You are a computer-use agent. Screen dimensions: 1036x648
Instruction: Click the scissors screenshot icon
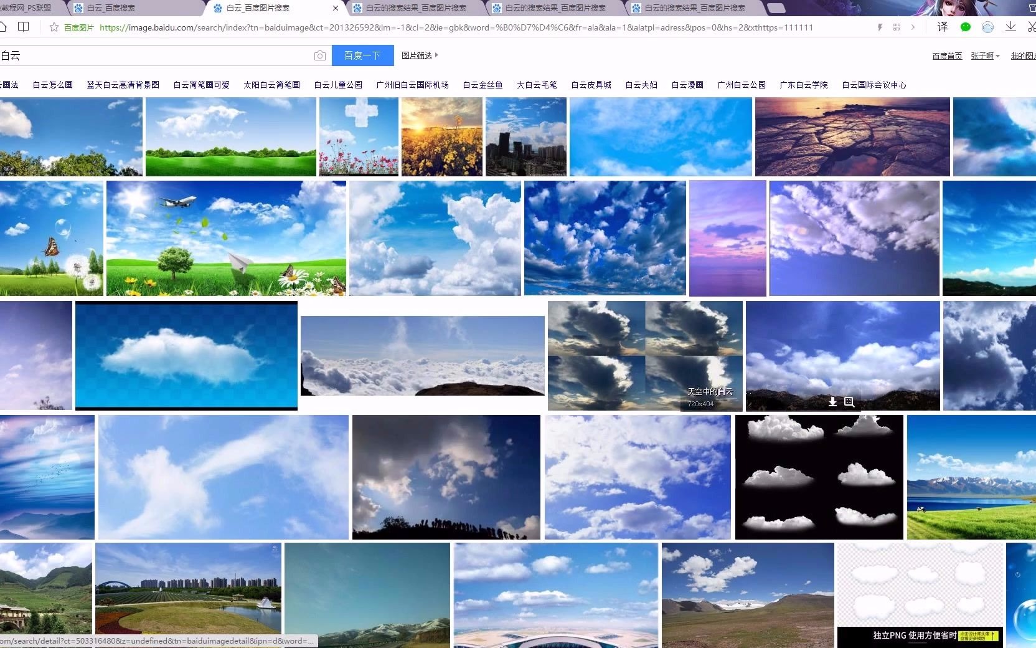pyautogui.click(x=1031, y=27)
